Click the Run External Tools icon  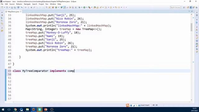[x=89, y=7]
